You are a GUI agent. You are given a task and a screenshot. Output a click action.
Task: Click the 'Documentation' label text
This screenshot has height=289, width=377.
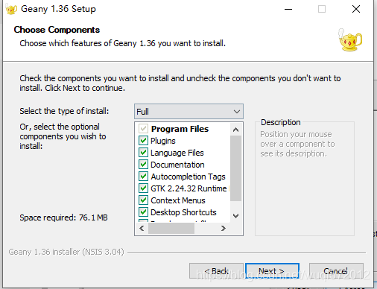pos(177,165)
